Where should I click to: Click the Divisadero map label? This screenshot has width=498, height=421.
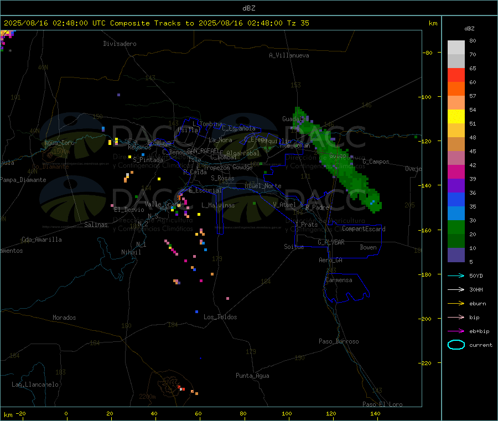coord(120,44)
